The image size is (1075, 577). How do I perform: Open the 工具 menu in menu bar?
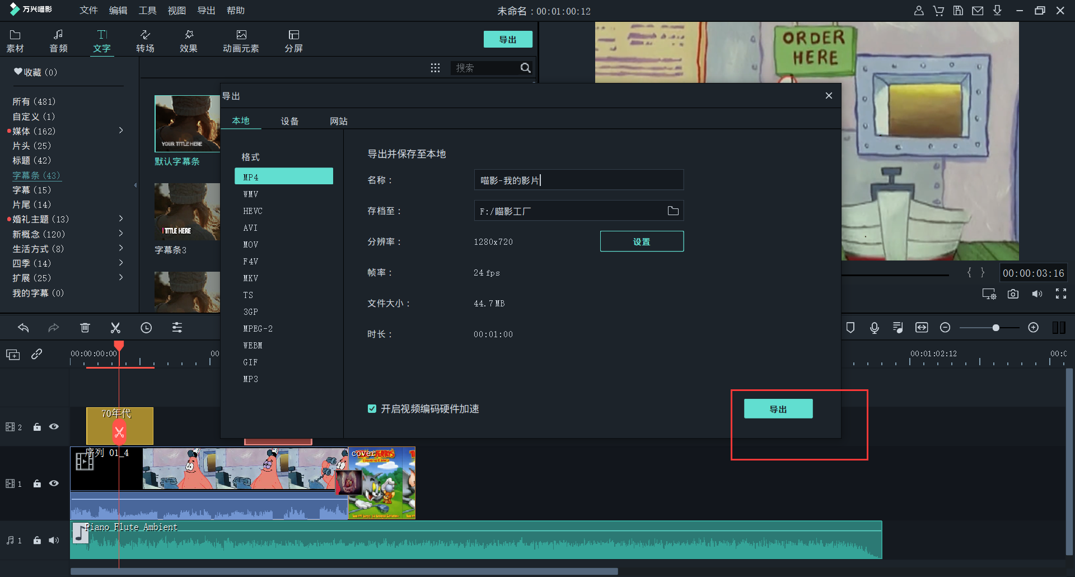click(147, 11)
